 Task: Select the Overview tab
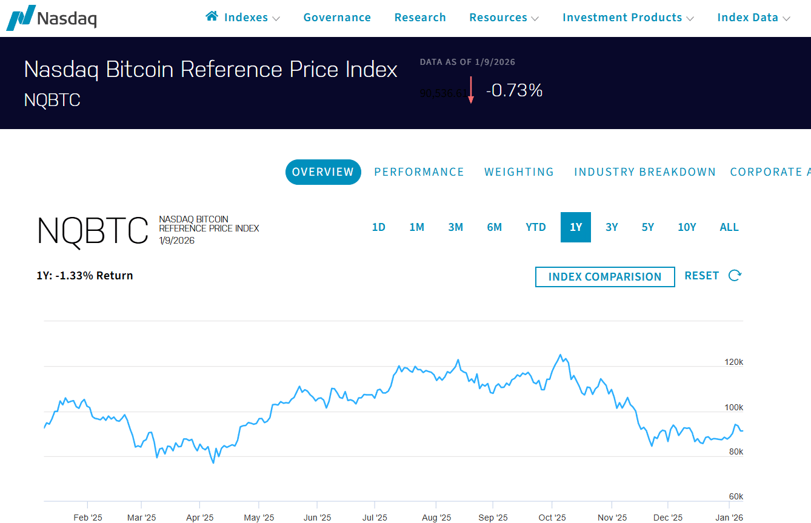pyautogui.click(x=323, y=172)
